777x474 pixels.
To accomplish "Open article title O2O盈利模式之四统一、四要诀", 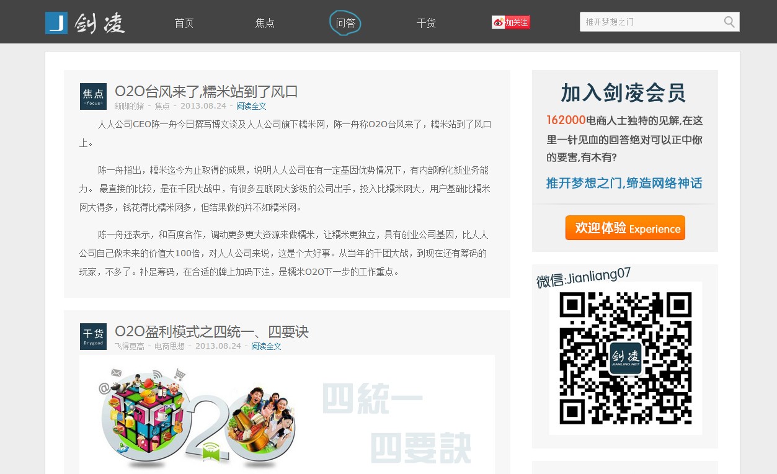I will [x=211, y=331].
